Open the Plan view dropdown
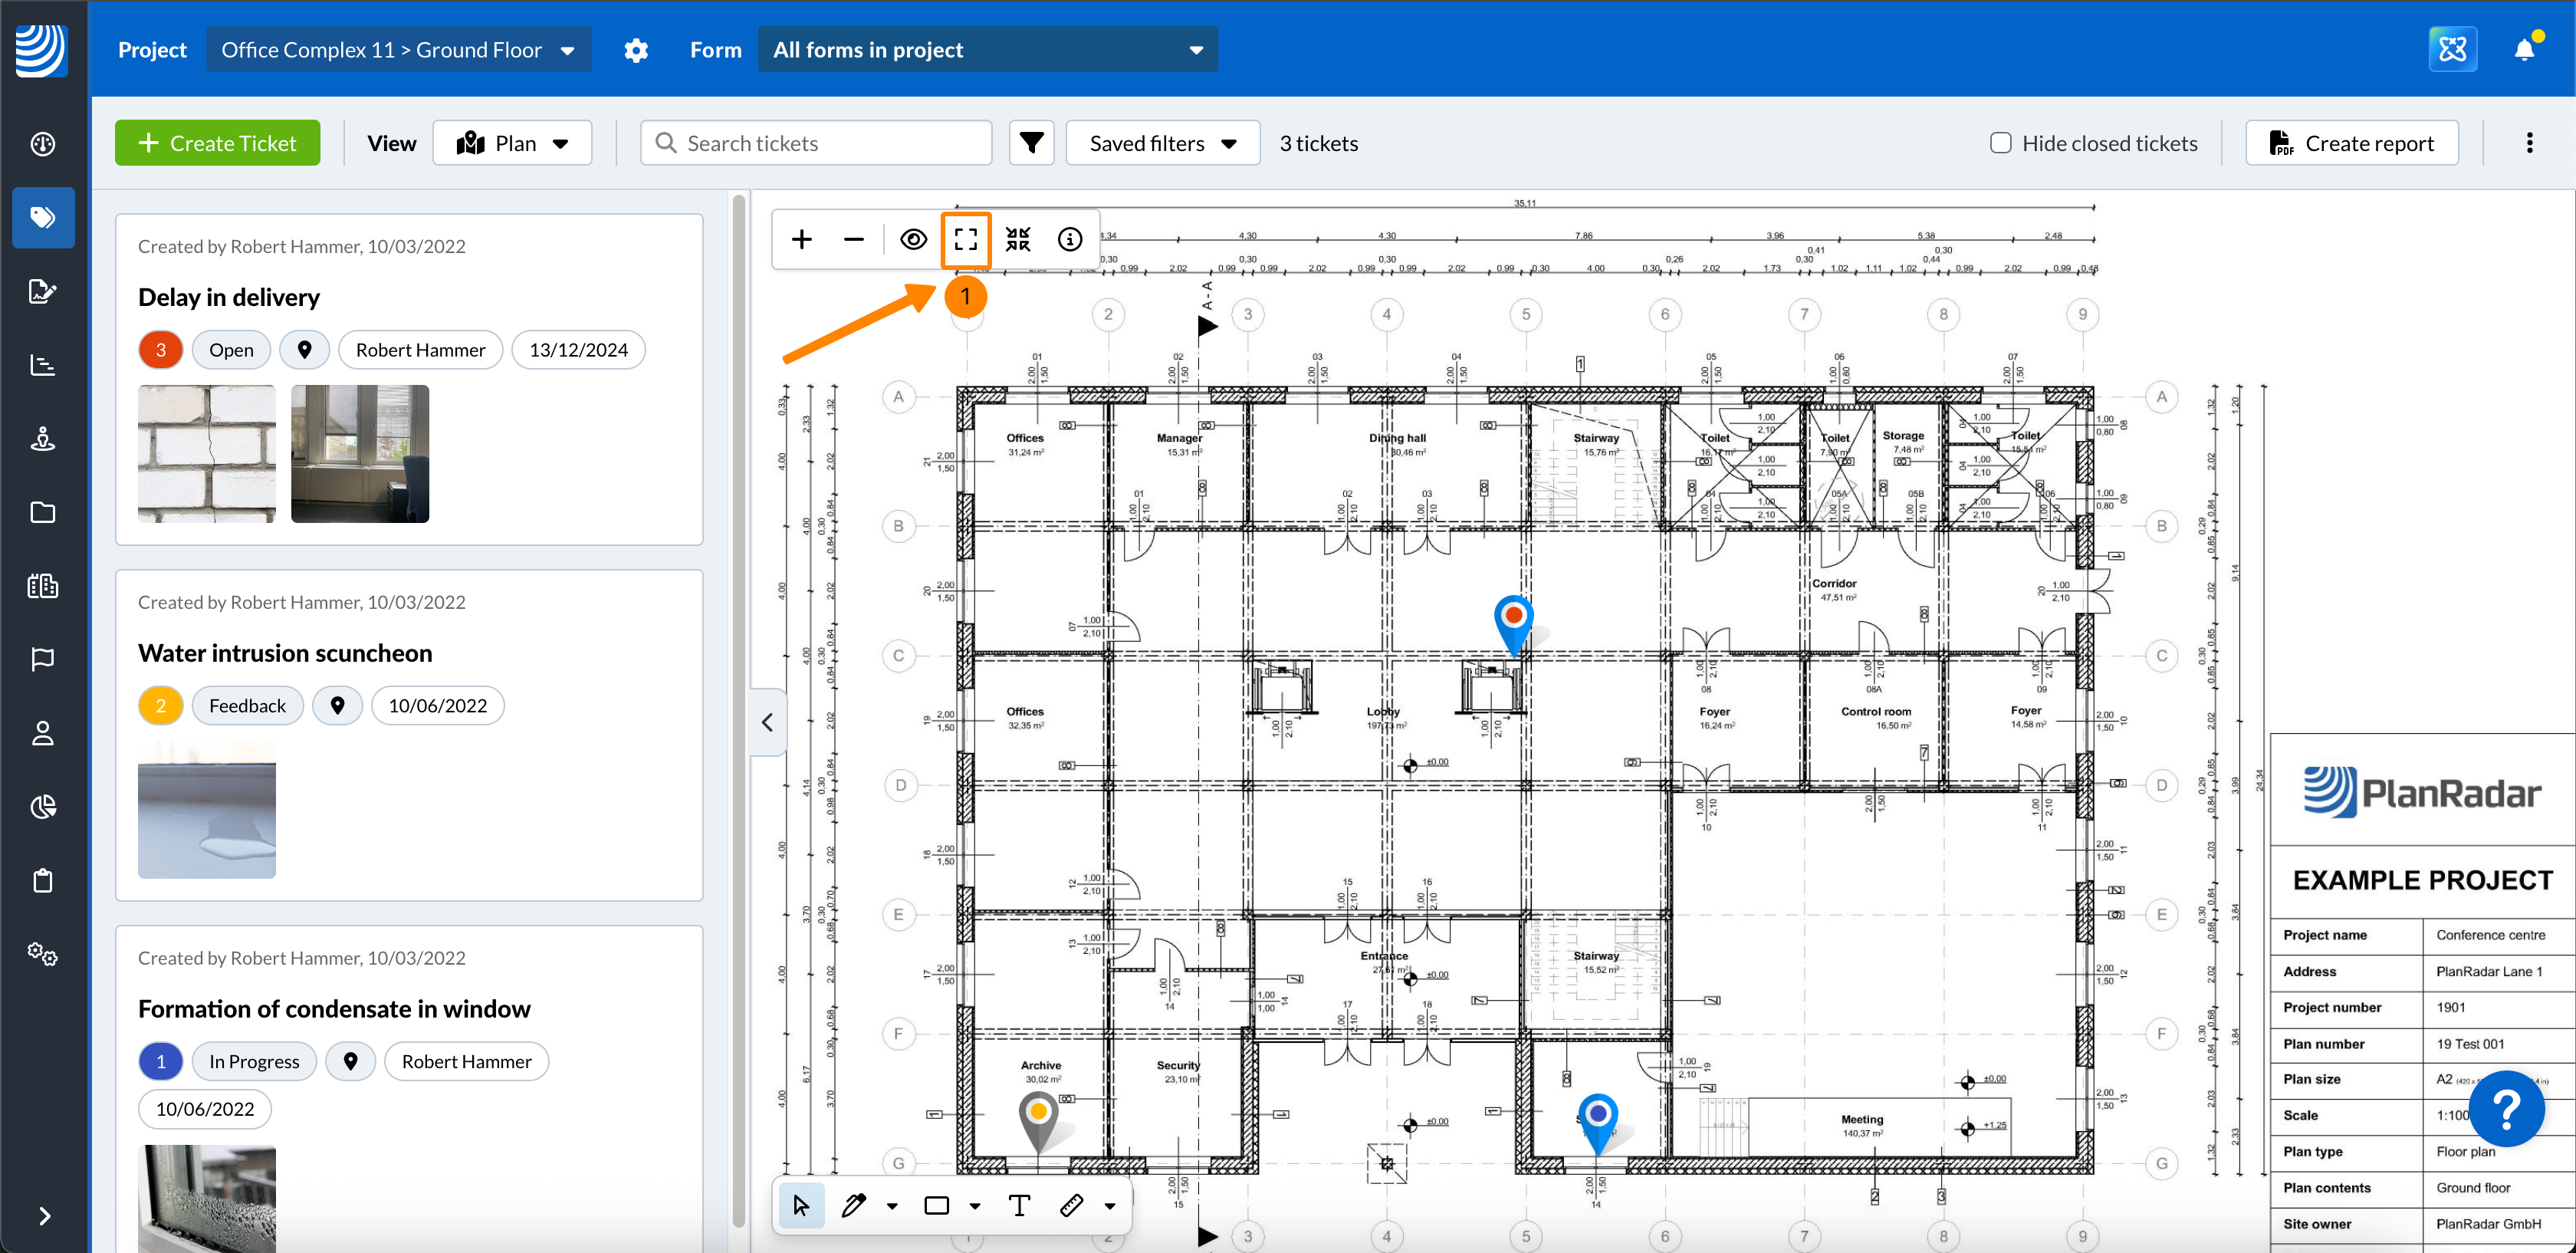 (512, 143)
